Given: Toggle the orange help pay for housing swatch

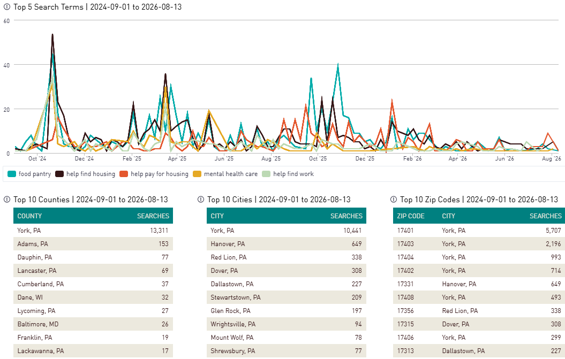Looking at the screenshot, I should coord(124,174).
